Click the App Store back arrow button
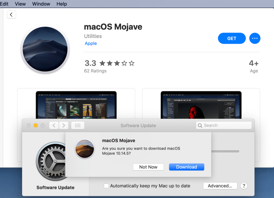This screenshot has width=274, height=198. click(x=11, y=14)
